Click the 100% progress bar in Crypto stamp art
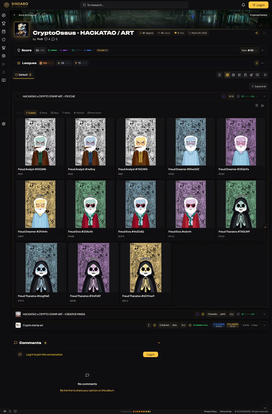The height and width of the screenshot is (414, 272). (x=201, y=325)
